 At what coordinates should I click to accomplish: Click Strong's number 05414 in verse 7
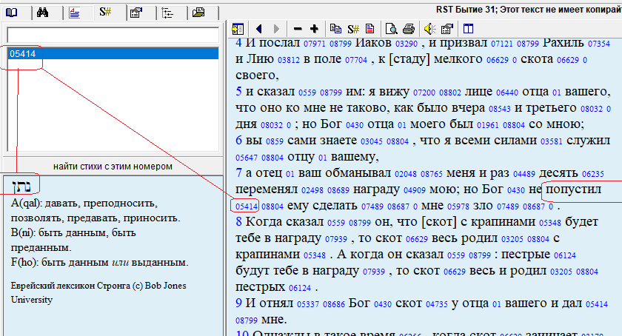click(x=245, y=206)
